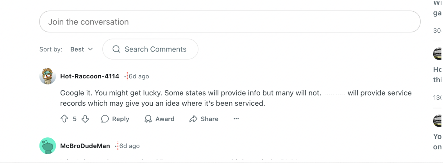Screen dimensions: 443x163
Task: Click the magnifier icon in Search Comments
Action: [116, 49]
